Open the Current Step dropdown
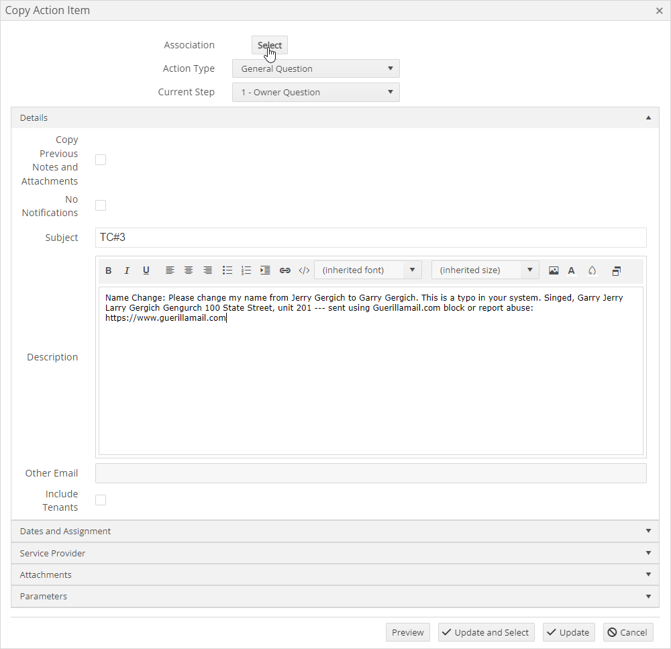 click(x=316, y=92)
